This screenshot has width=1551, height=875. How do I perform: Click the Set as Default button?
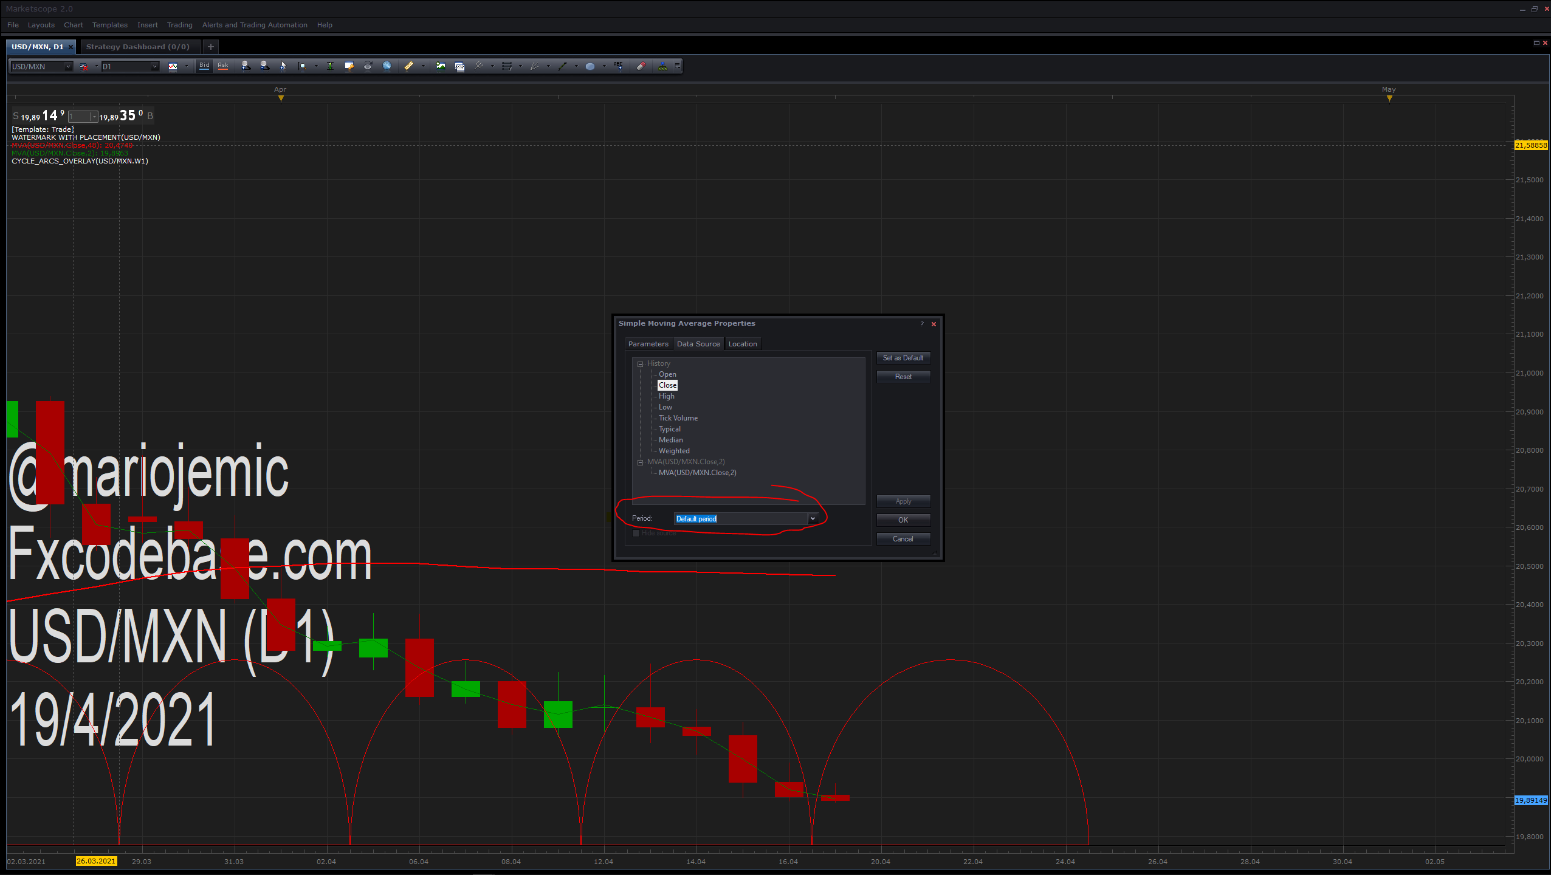903,358
